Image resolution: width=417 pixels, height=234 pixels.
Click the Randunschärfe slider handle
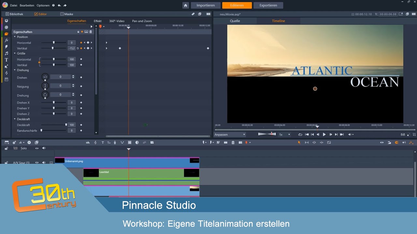[41, 130]
